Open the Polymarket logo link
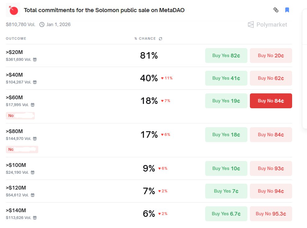Image resolution: width=307 pixels, height=228 pixels. (x=267, y=25)
